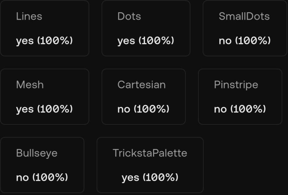Select the SmallDots card title
Viewport: 288px width, 195px height.
244,16
